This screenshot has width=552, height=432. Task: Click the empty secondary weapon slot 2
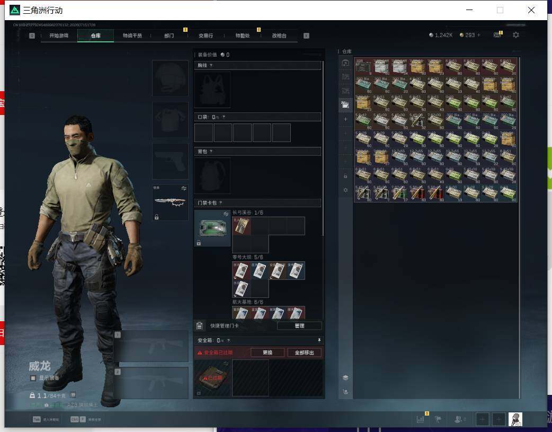[x=151, y=383]
